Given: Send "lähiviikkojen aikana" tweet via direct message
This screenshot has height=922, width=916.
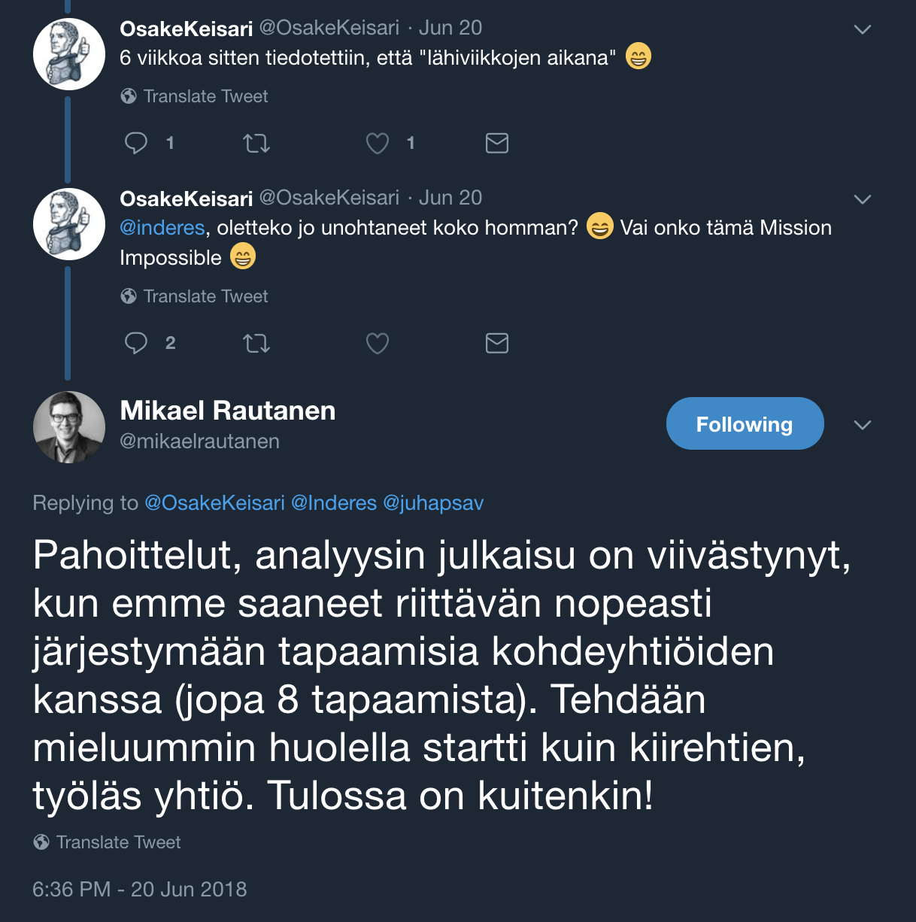Looking at the screenshot, I should click(497, 143).
